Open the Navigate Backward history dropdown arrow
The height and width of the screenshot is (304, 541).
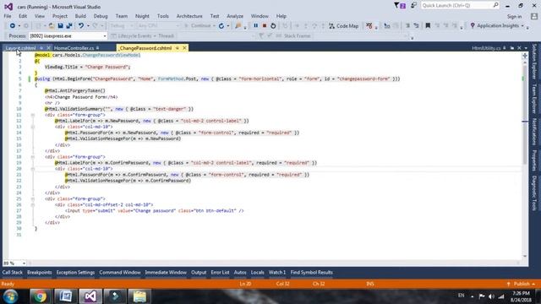(19, 26)
